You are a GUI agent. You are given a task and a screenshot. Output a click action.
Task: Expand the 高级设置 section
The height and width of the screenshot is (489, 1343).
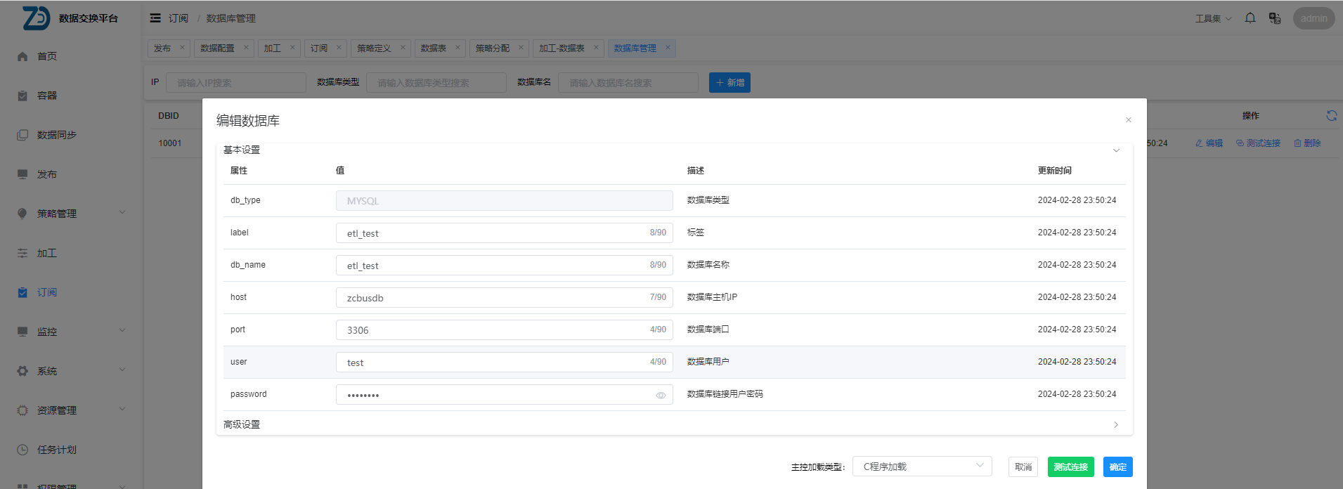[x=1116, y=424]
